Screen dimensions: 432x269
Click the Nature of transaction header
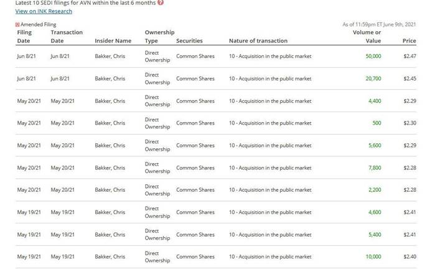(258, 40)
